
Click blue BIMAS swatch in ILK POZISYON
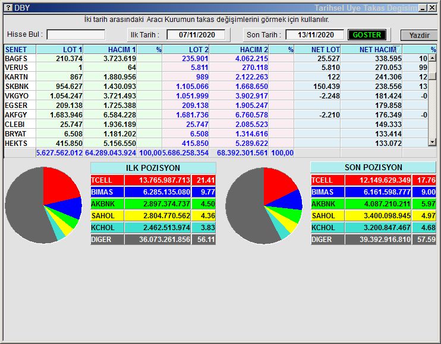[x=107, y=192]
